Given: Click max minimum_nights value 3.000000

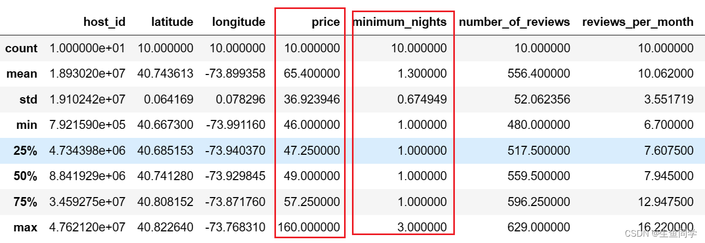Looking at the screenshot, I should point(422,227).
